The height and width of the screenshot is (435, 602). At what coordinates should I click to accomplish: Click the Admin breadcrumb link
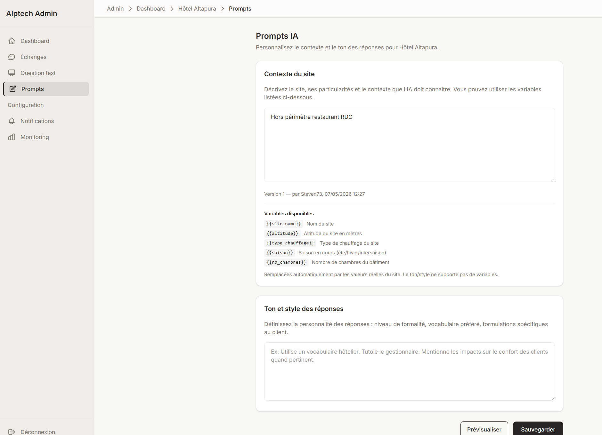[115, 9]
